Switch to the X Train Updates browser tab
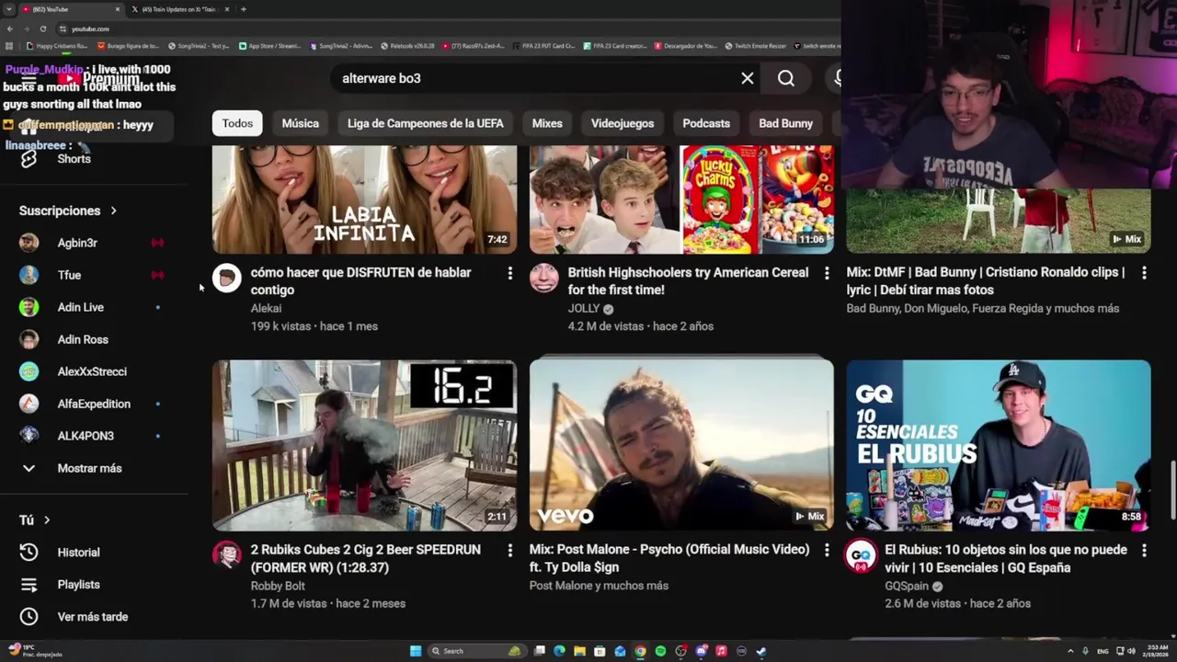Screen dimensions: 1177x662 coord(179,9)
